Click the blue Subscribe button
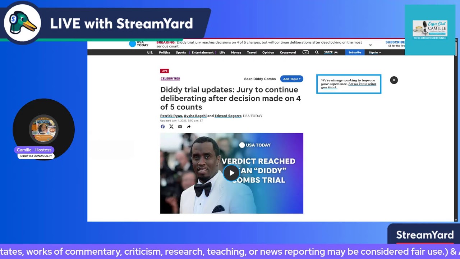This screenshot has width=460, height=259. pos(355,53)
